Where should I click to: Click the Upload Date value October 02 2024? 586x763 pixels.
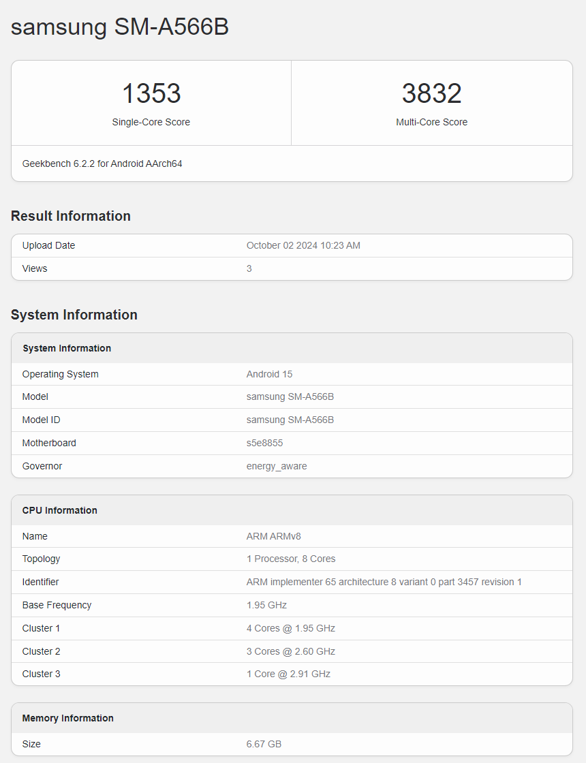[x=303, y=245]
